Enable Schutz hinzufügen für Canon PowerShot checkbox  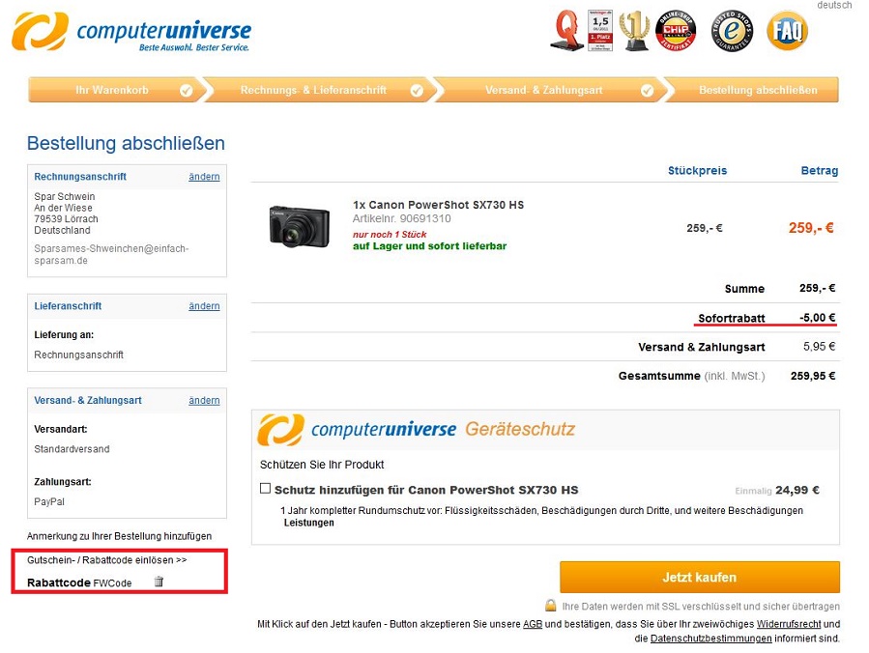click(x=265, y=488)
